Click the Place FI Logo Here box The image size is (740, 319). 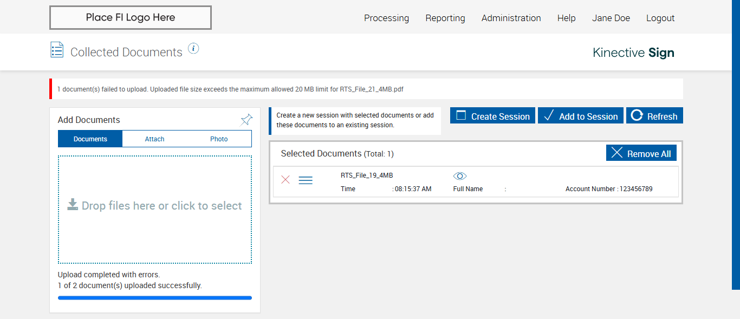click(x=131, y=17)
